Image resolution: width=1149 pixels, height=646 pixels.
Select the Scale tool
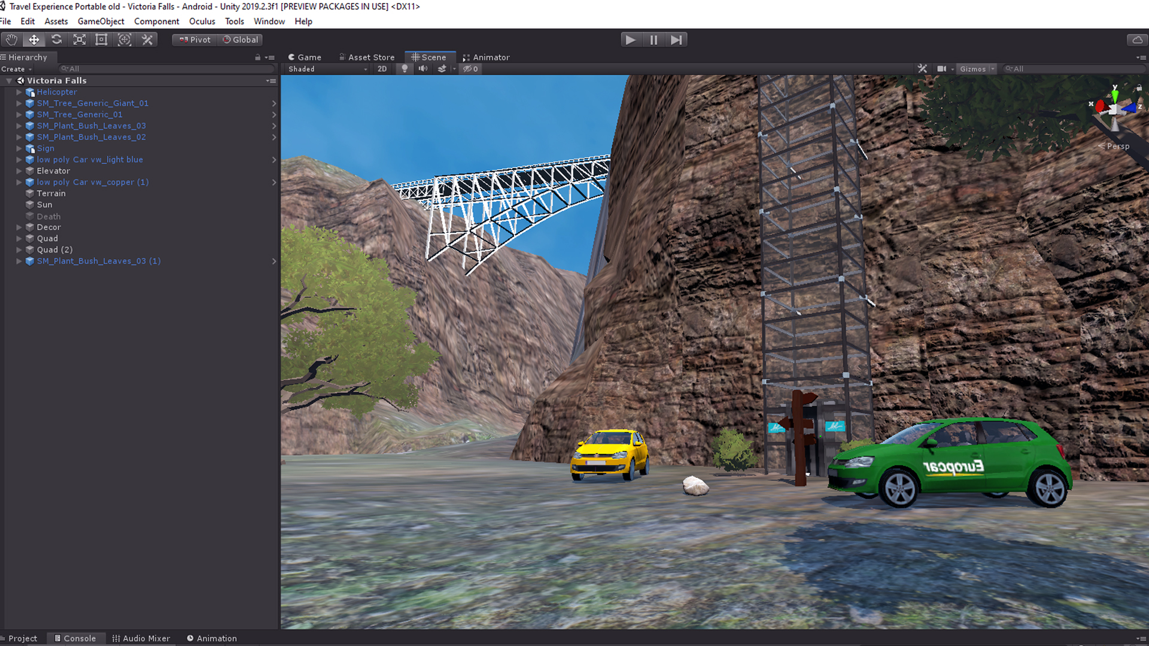(x=79, y=39)
